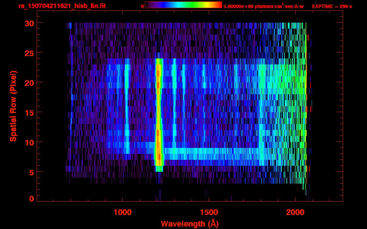Click the 1000 wavelength tick label
367x229 pixels.
pos(122,212)
